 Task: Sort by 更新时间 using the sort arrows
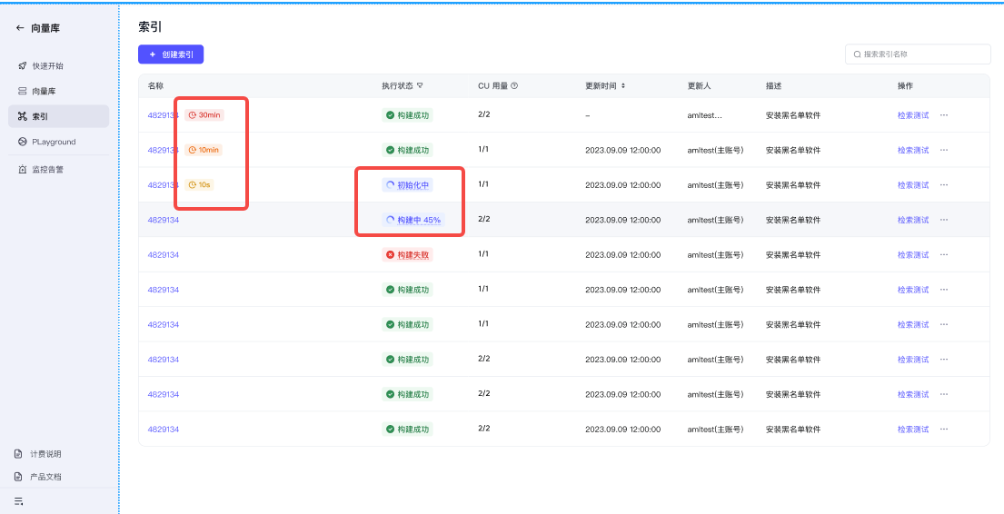pos(623,85)
